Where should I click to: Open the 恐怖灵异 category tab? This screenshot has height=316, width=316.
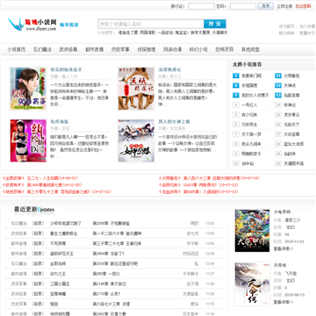click(225, 49)
